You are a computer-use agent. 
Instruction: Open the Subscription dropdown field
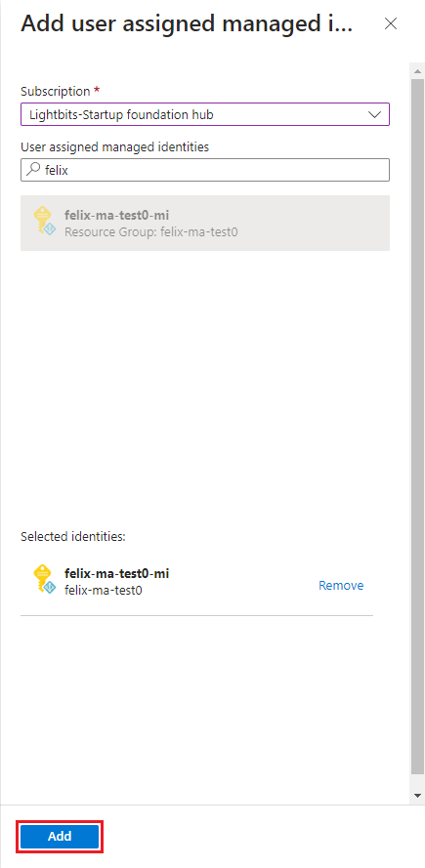205,114
